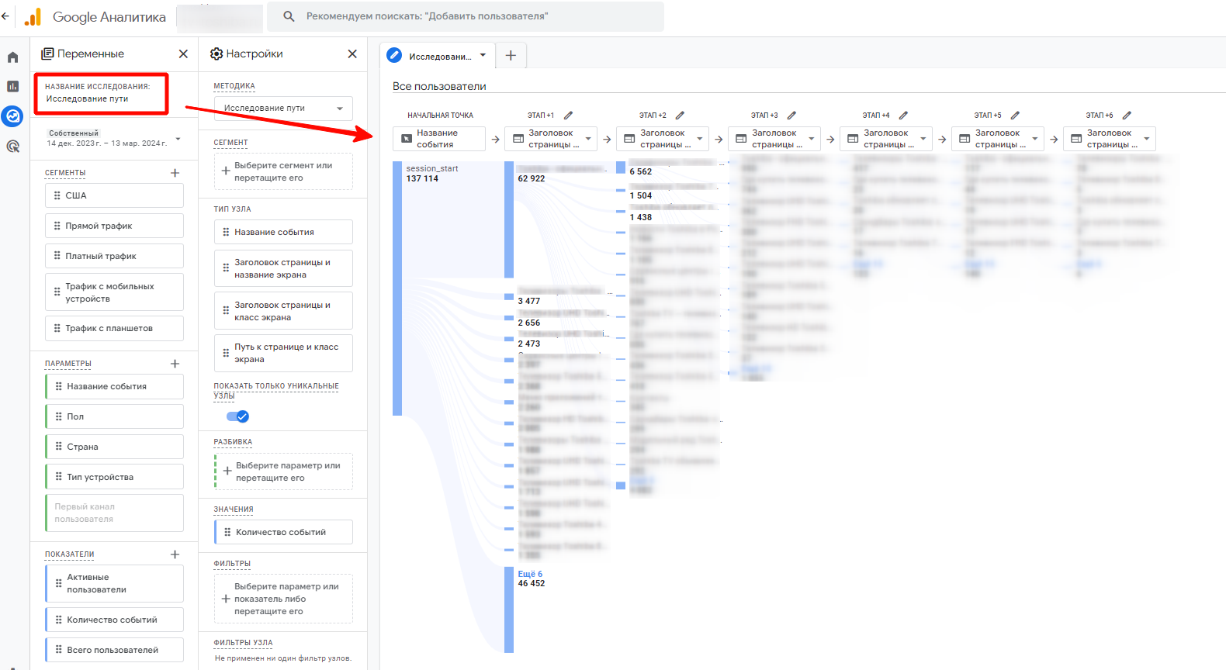This screenshot has height=670, width=1226.
Task: Open the Методика dropdown Исследование пути
Action: coord(283,109)
